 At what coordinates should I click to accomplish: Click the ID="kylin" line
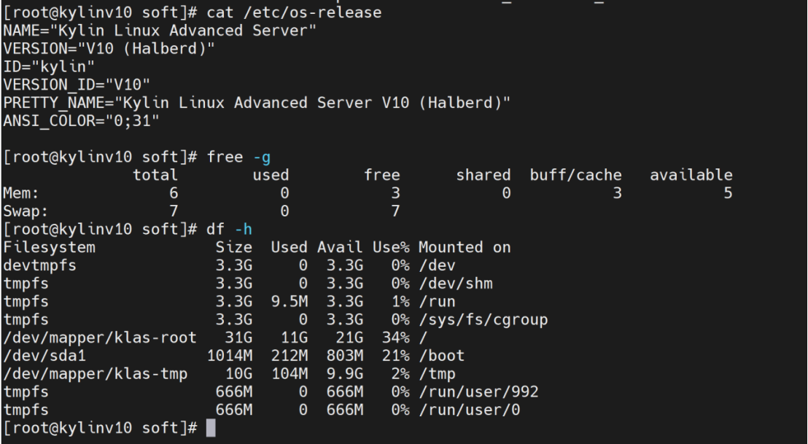point(45,67)
